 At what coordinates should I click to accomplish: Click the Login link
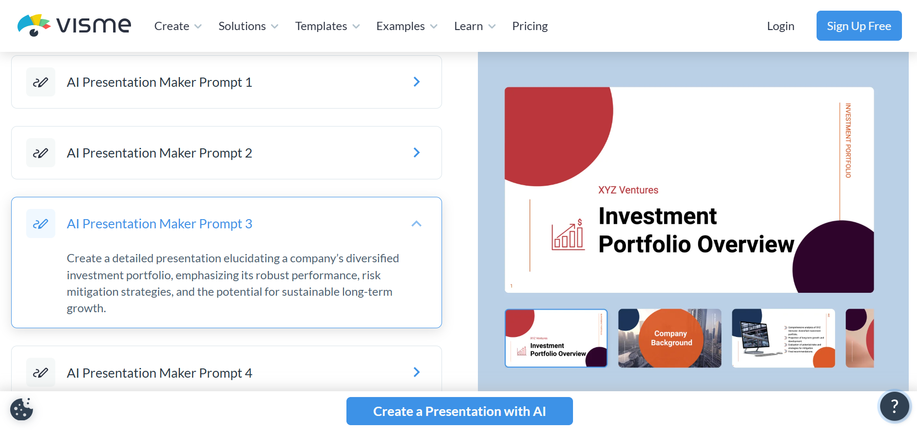[780, 26]
